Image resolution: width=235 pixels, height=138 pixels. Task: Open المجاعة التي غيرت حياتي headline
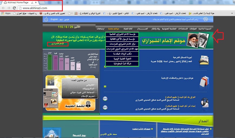pyautogui.click(x=83, y=93)
